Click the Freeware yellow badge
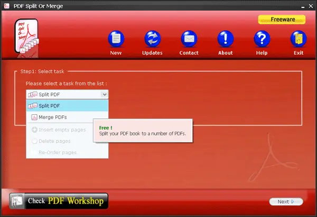Viewport: 317px width, 217px height. (282, 19)
